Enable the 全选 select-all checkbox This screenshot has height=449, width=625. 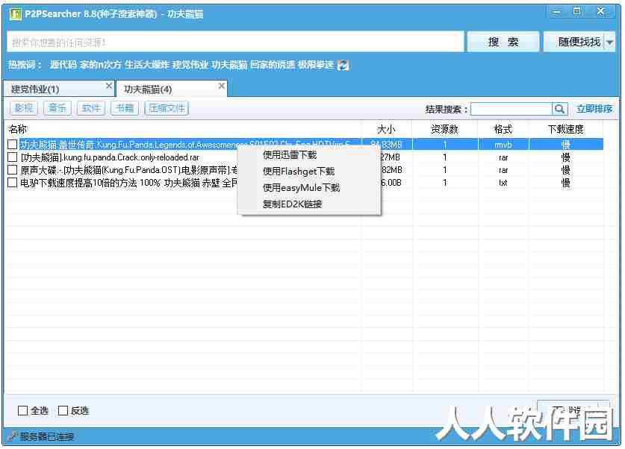(22, 410)
